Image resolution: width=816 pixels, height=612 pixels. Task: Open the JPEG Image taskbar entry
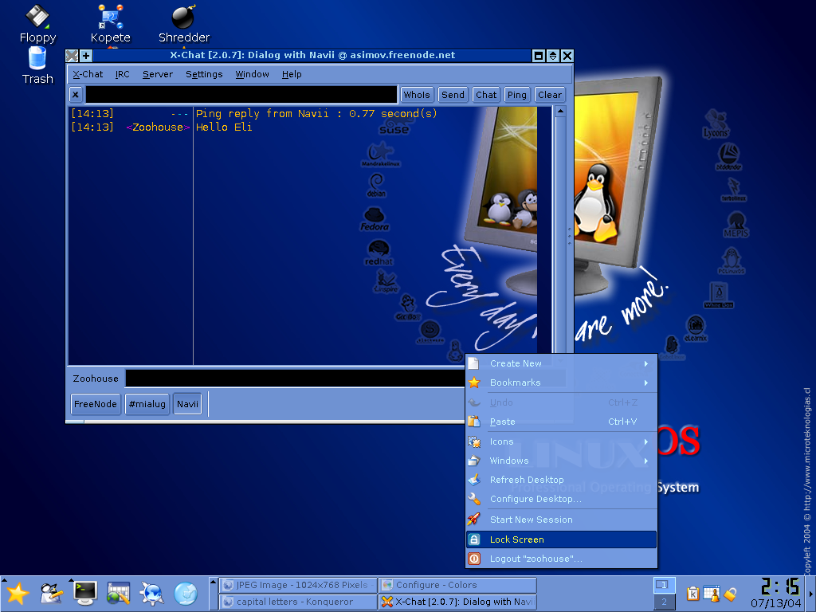pyautogui.click(x=298, y=585)
